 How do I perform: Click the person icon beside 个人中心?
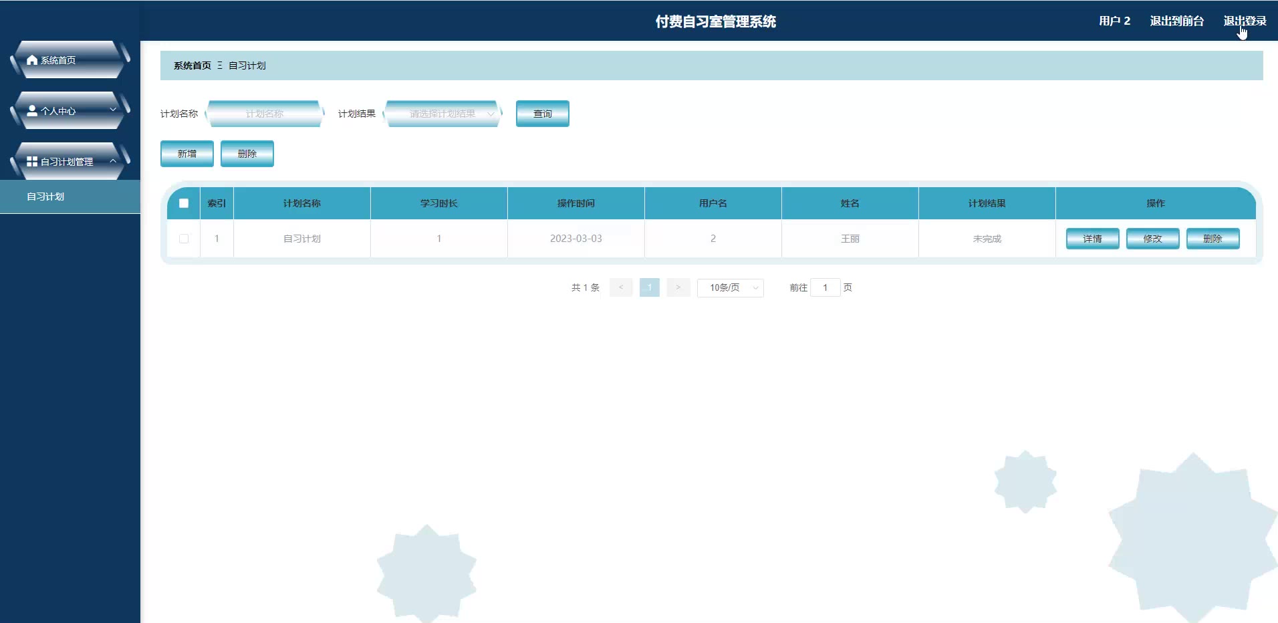point(31,111)
